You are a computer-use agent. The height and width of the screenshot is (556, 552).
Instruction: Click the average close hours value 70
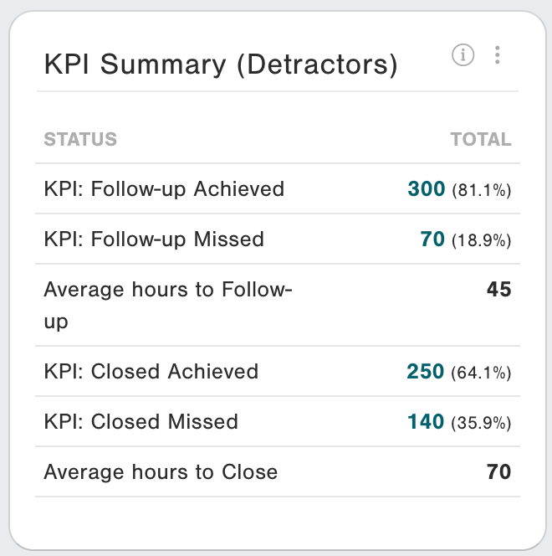pos(498,472)
